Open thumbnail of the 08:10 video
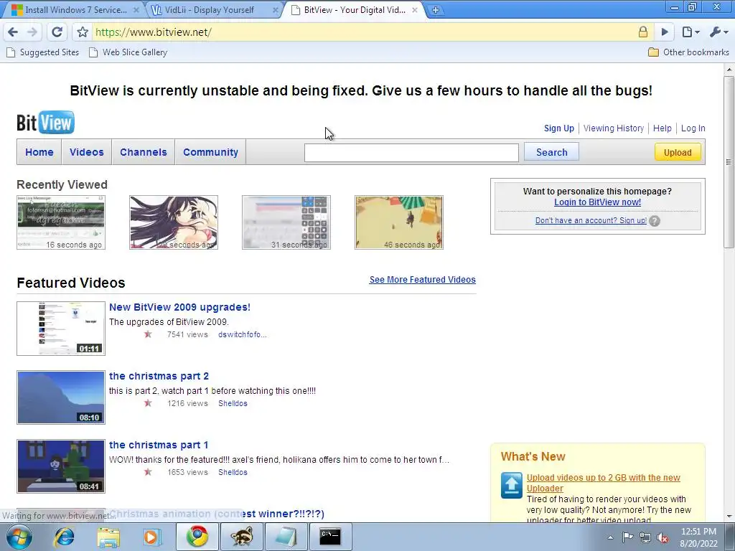 (x=61, y=397)
